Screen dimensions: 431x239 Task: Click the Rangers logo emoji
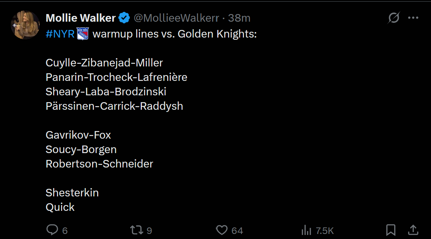(83, 34)
